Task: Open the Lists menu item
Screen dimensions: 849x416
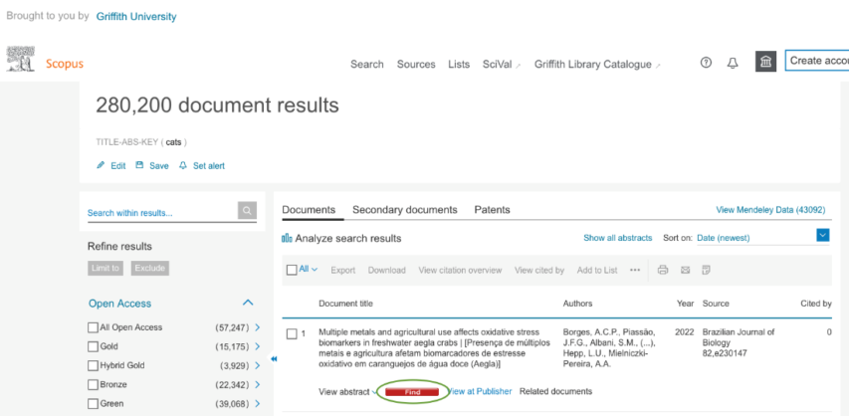Action: tap(459, 65)
